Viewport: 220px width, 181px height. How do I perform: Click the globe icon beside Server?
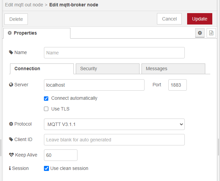click(x=11, y=85)
